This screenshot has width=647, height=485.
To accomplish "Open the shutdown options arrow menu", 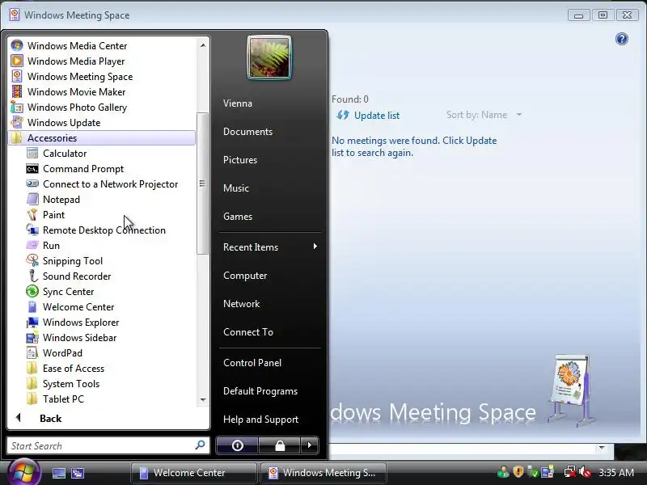I will coord(310,445).
